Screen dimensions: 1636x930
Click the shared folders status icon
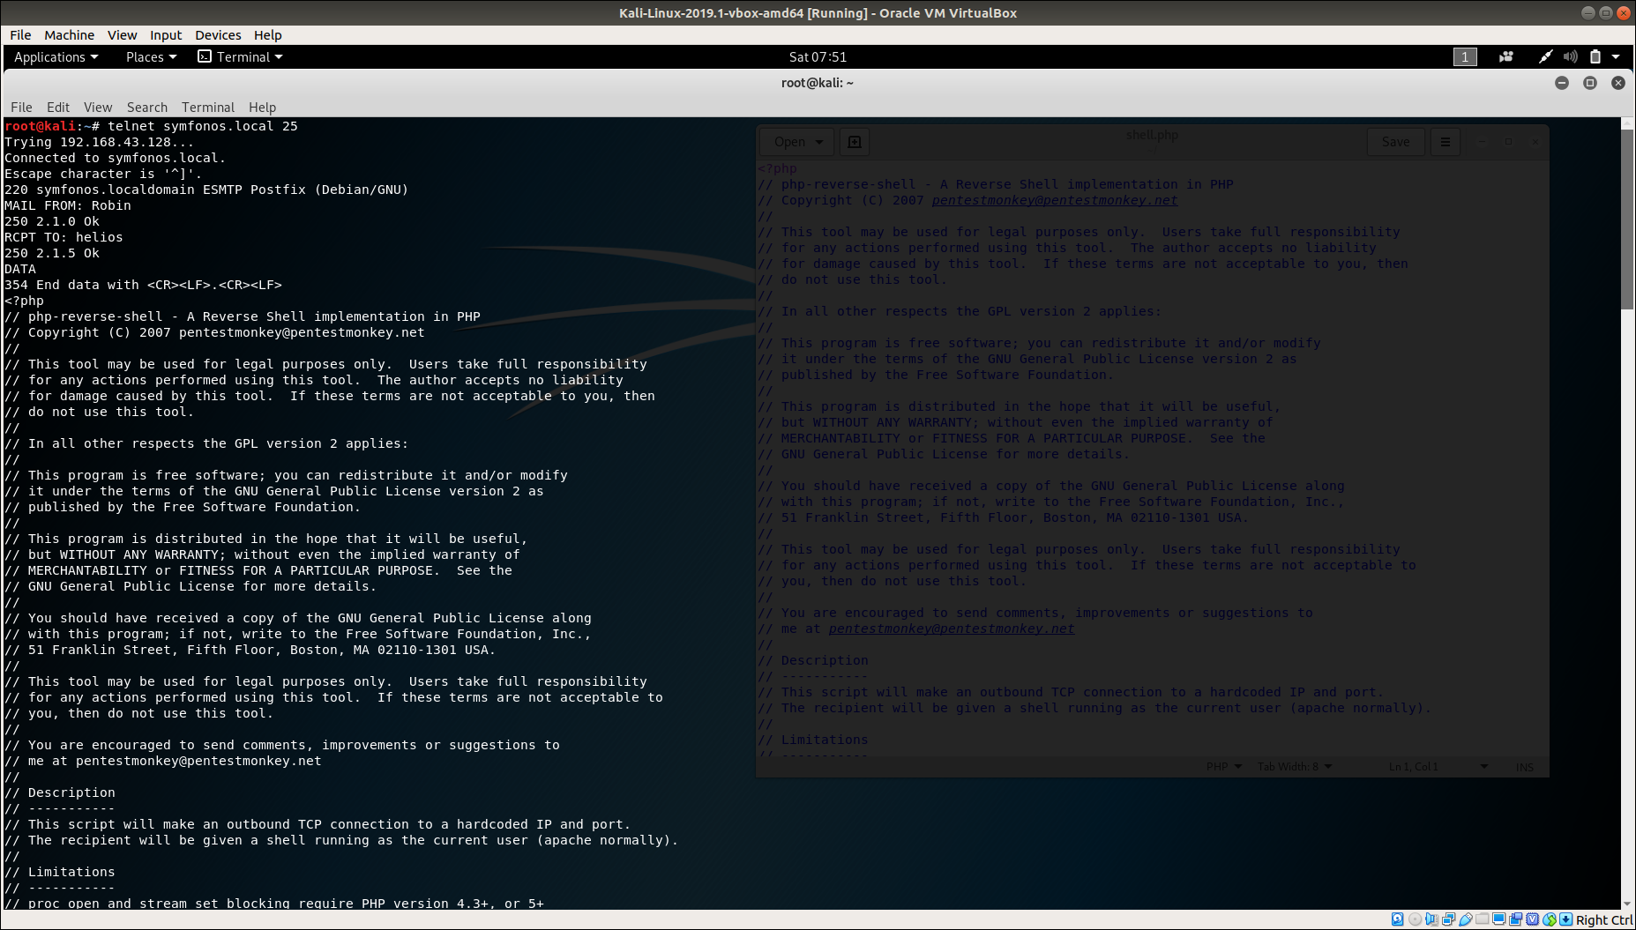click(x=1483, y=919)
